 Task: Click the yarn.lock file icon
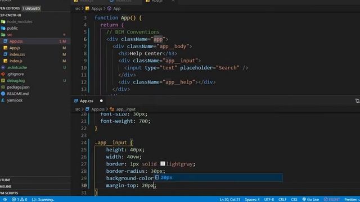(x=3, y=100)
